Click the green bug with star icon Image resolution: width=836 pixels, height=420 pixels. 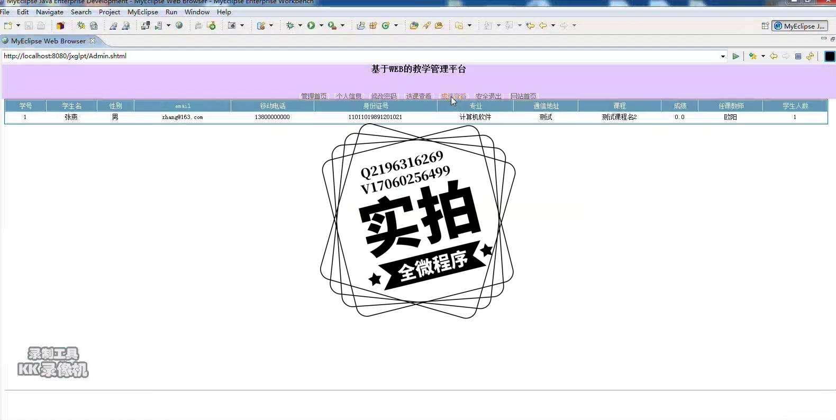click(x=81, y=25)
